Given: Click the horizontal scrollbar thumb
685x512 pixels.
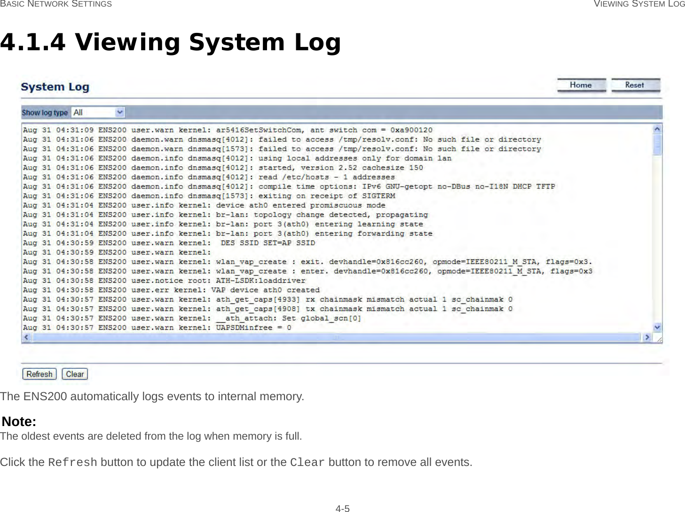Looking at the screenshot, I should tap(336, 337).
